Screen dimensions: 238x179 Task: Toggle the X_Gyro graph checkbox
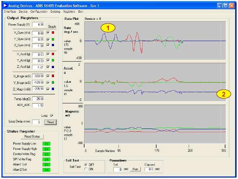(x=48, y=32)
